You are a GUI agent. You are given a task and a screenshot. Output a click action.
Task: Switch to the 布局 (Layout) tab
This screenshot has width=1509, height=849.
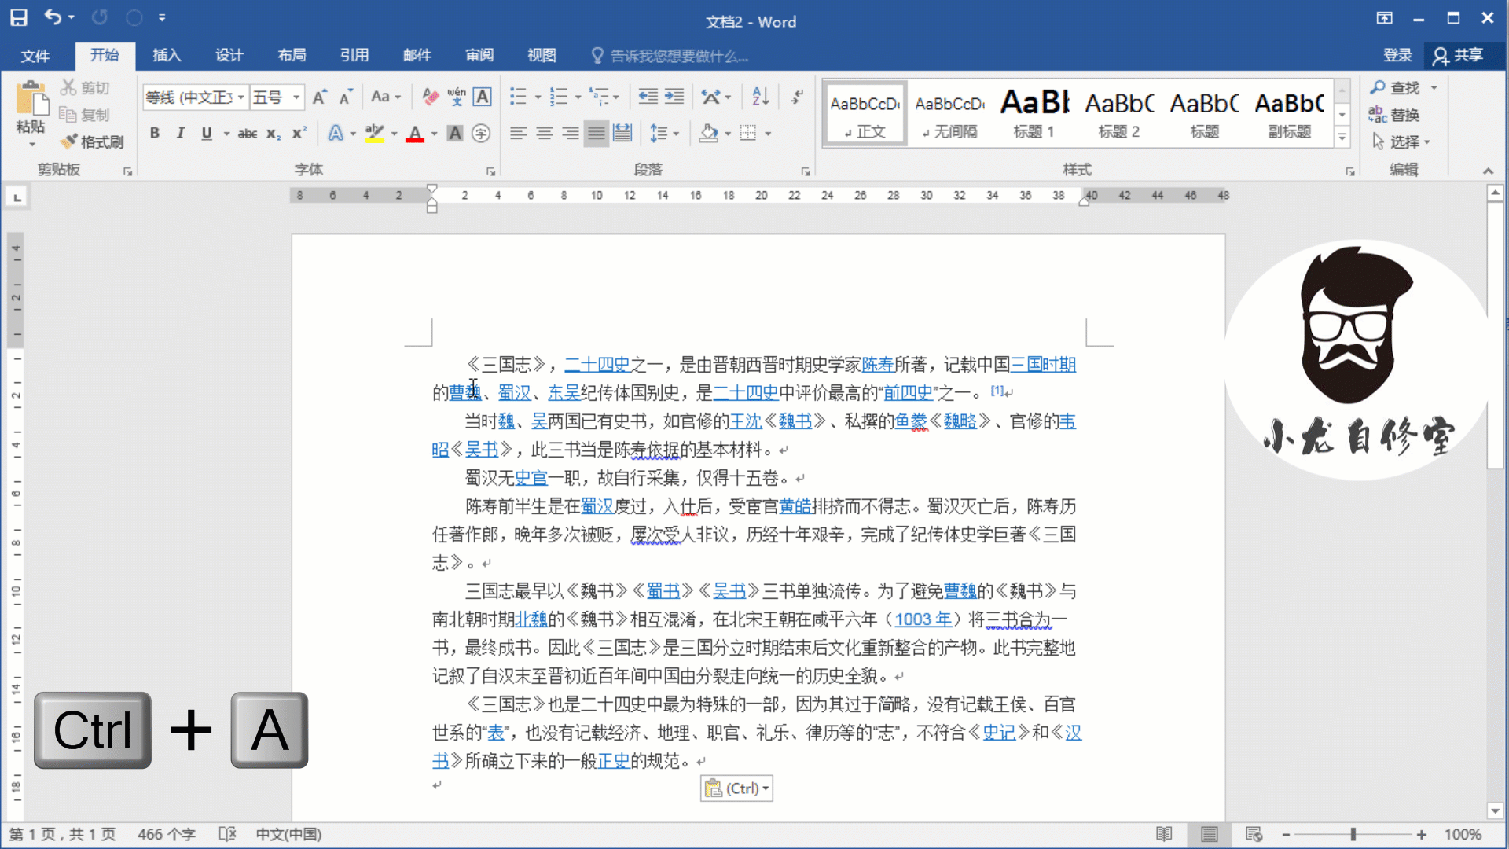click(292, 55)
